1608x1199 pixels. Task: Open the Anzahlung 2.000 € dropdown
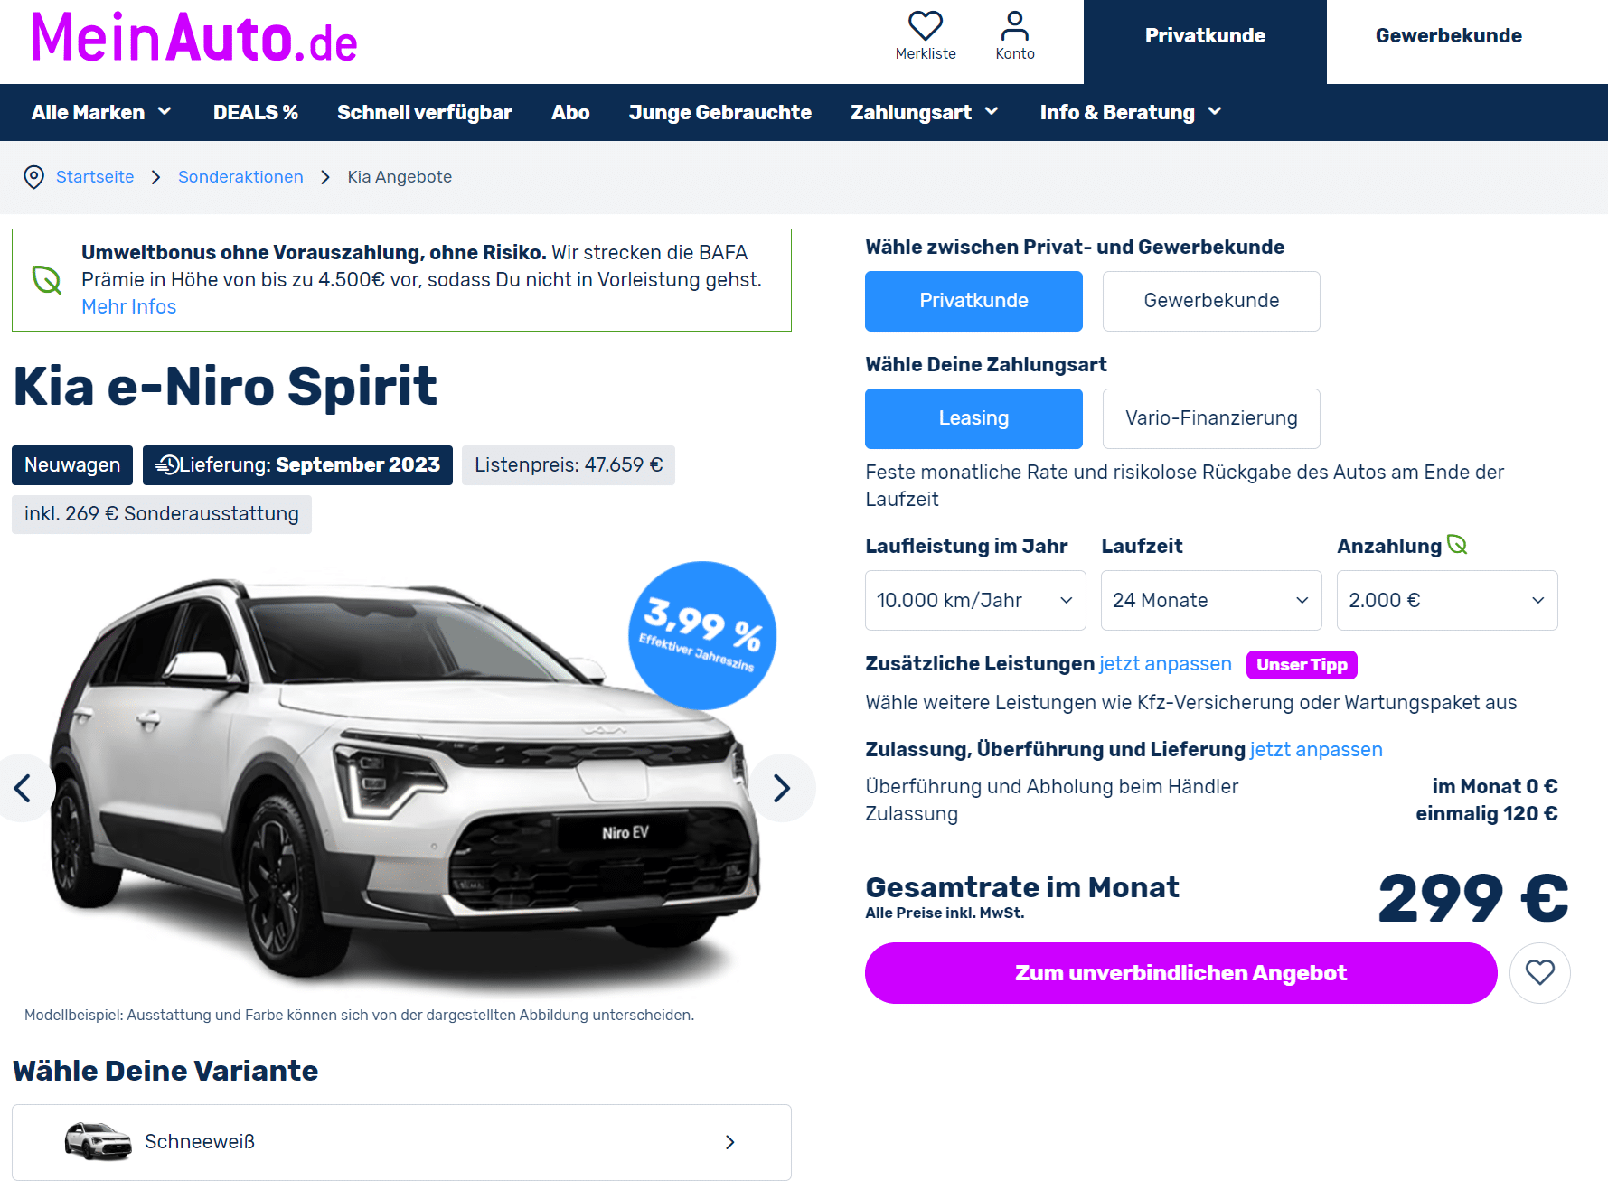(1447, 600)
